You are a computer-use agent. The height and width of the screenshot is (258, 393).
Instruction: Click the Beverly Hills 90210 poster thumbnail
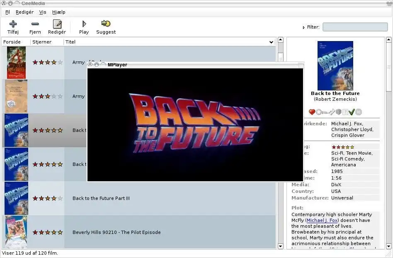(16, 232)
